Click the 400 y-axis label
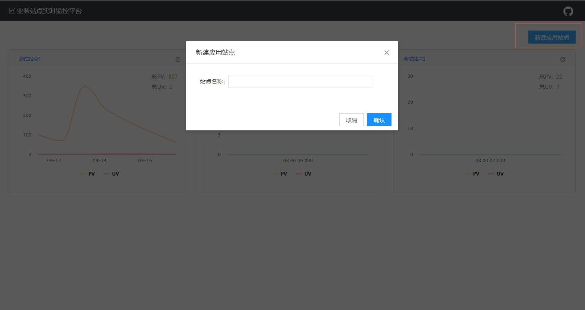 27,76
